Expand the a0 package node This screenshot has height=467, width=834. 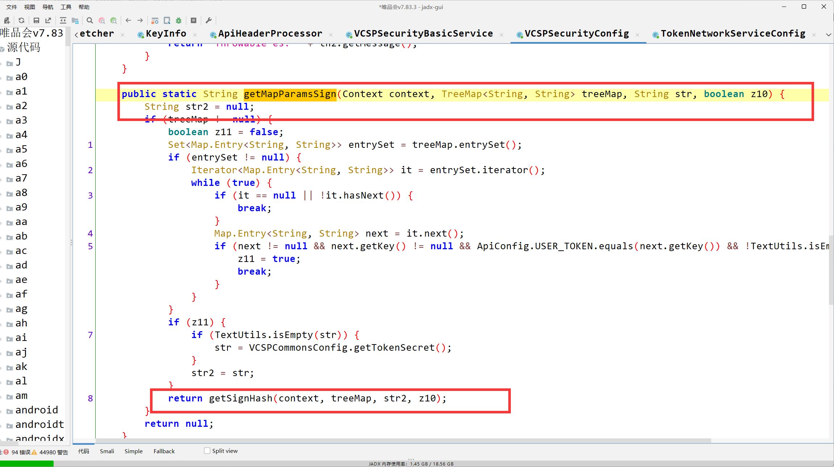(x=1, y=78)
